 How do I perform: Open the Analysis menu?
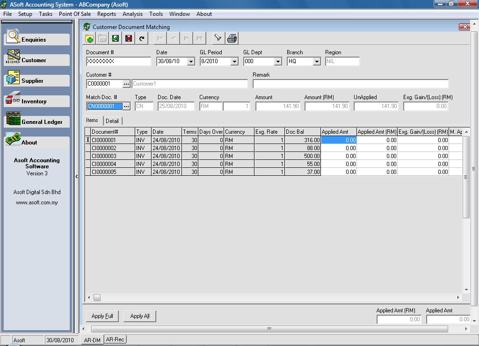coord(132,14)
